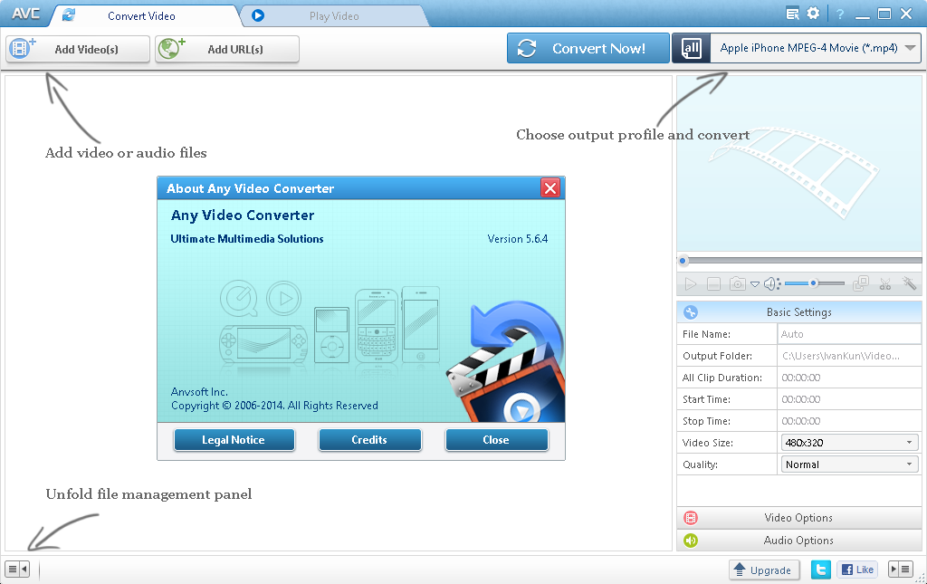
Task: Click the merge clips icon
Action: (861, 284)
